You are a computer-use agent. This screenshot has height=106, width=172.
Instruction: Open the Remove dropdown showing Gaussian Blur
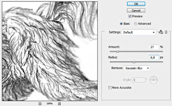pos(137,68)
